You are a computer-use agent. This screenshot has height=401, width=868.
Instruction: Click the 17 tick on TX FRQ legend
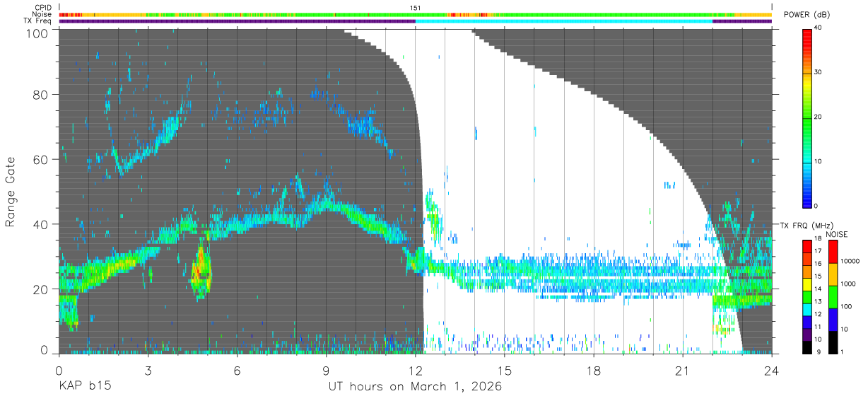coord(819,251)
